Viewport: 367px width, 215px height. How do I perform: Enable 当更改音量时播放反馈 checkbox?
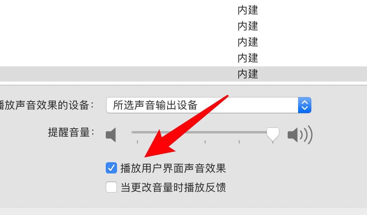click(x=111, y=187)
